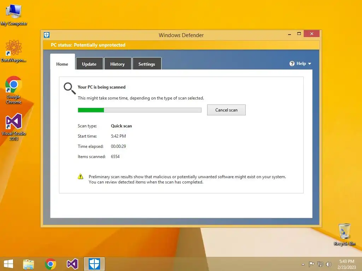Click the green scan progress bar
Image resolution: width=362 pixels, height=271 pixels.
click(139, 110)
